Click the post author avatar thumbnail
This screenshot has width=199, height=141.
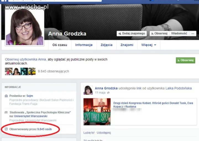pyautogui.click(x=88, y=90)
